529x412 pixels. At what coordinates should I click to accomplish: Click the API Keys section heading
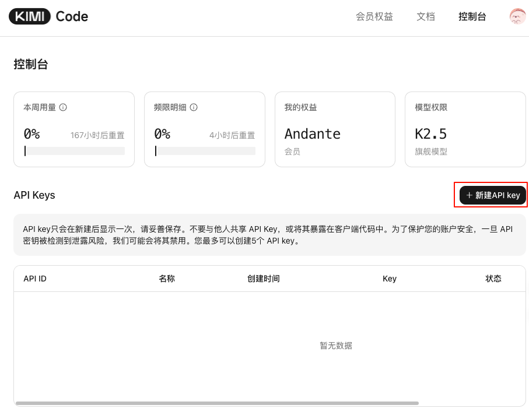coord(34,195)
